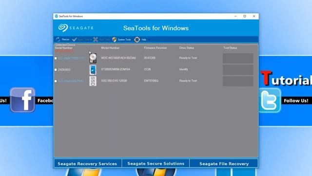
Task: Click the Help lifebuoy icon
Action: tap(137, 40)
